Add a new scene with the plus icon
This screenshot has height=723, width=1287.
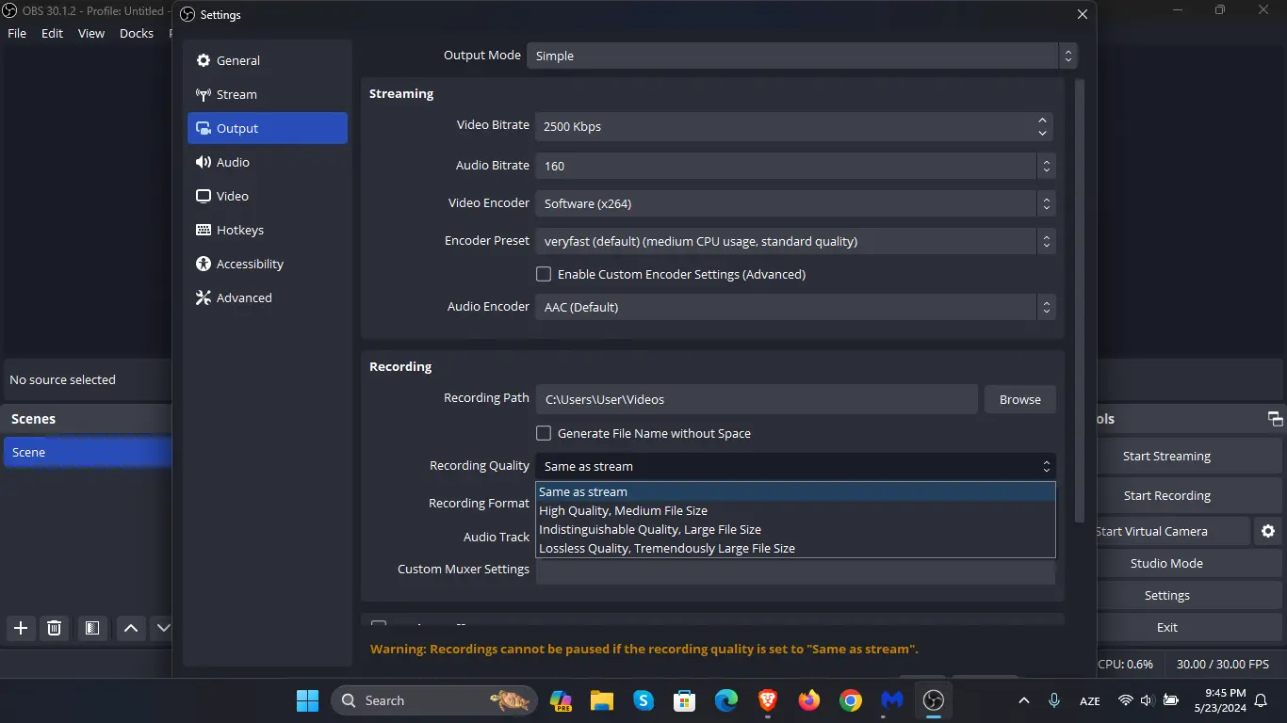[21, 628]
